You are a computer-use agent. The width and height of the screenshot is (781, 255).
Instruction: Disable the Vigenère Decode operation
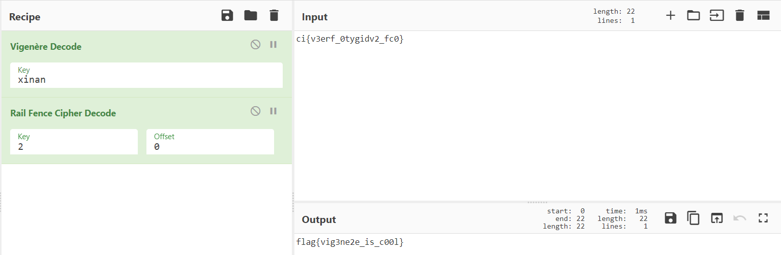point(255,45)
